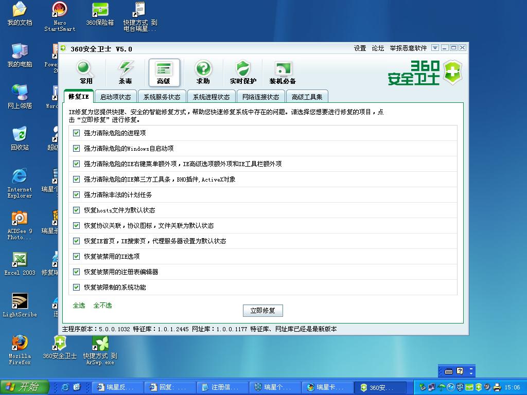Screen dimensions: 527x395
Task: Switch to 注册信... taskbar window
Action: point(223,387)
